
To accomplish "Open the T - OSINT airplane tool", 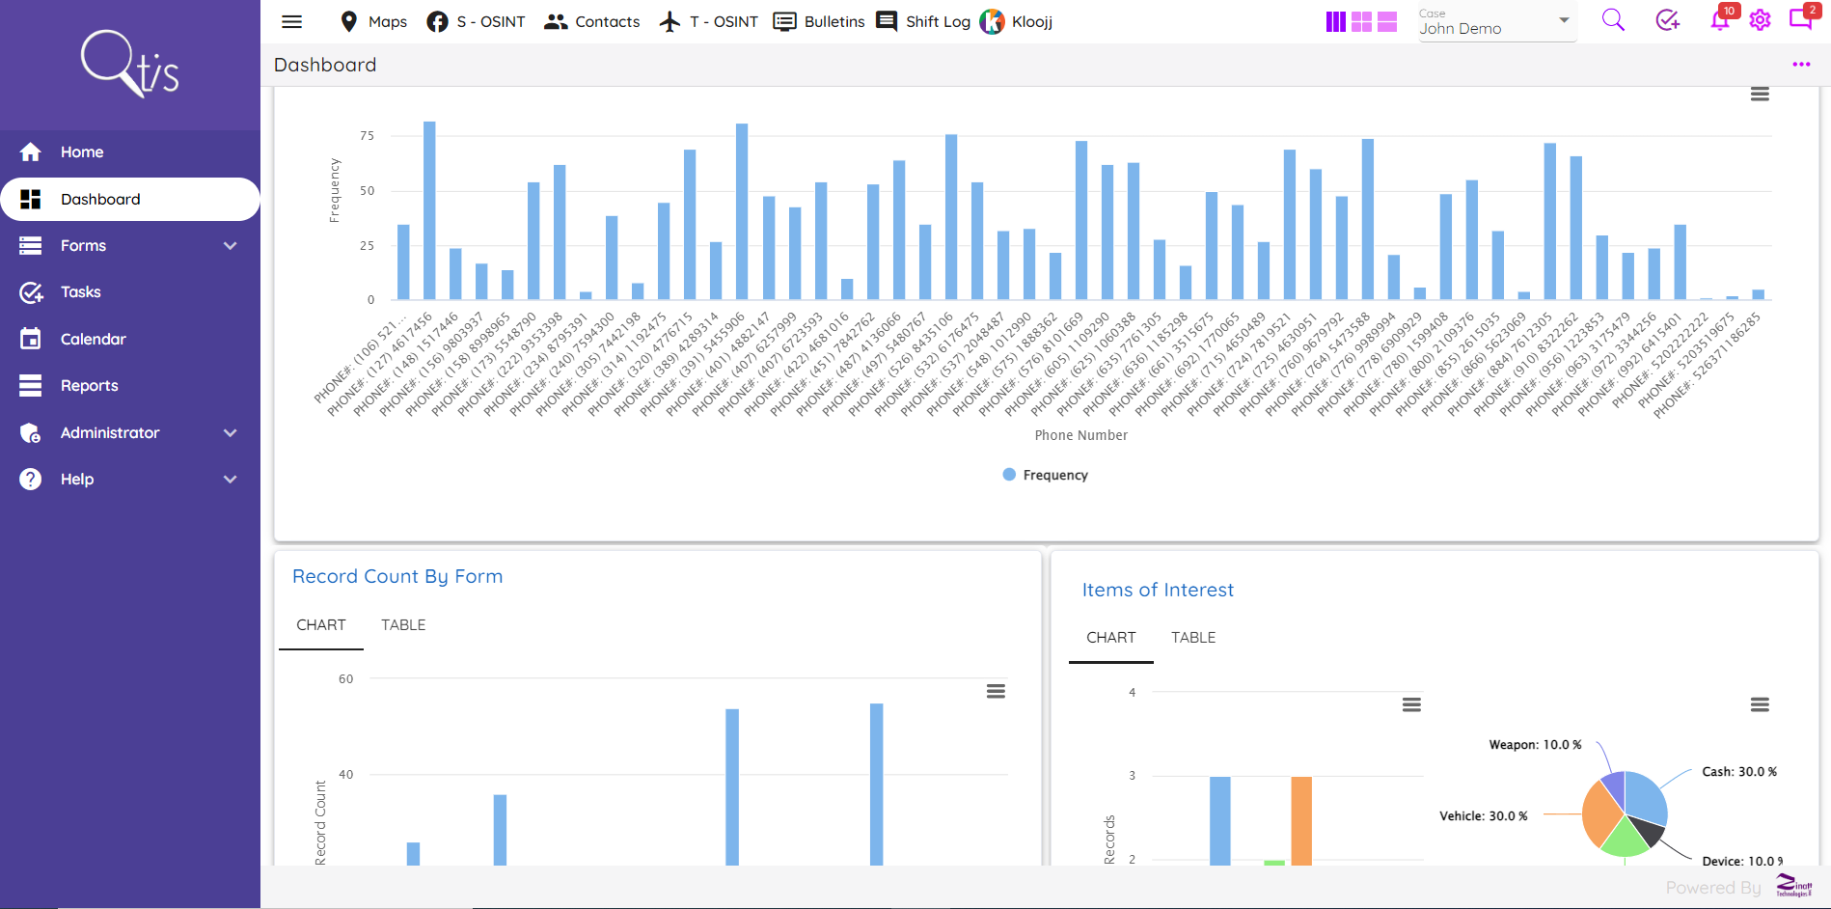I will 707,21.
